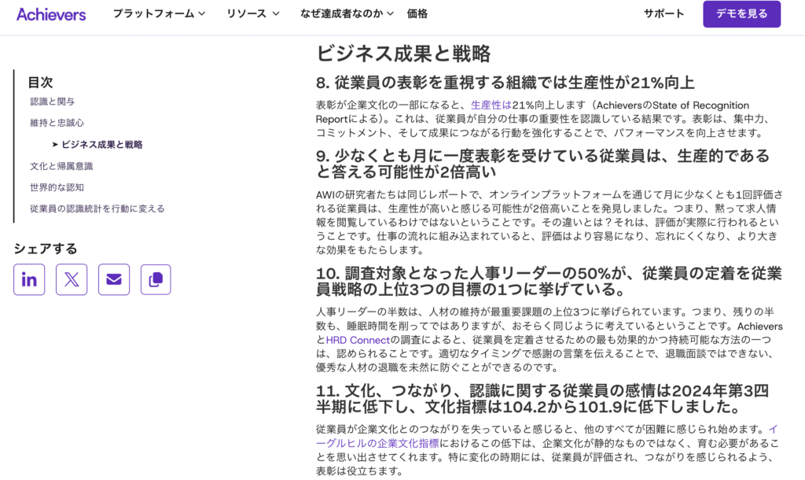Screen dimensions: 805x480
Task: Open the サポート link
Action: (x=663, y=14)
